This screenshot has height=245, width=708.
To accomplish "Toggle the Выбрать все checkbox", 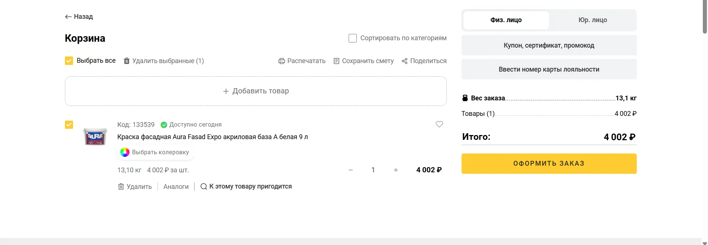I will click(69, 61).
